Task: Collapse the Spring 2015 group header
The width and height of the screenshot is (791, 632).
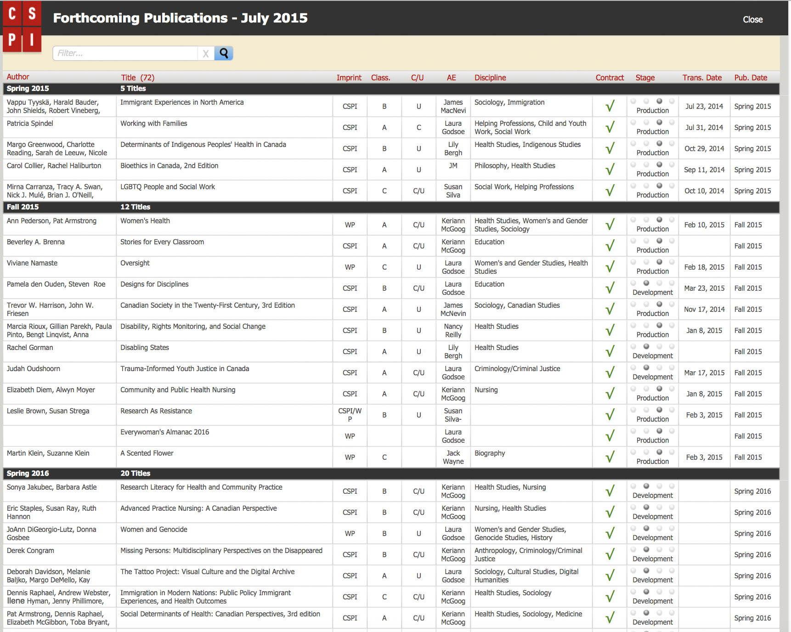Action: (x=28, y=89)
